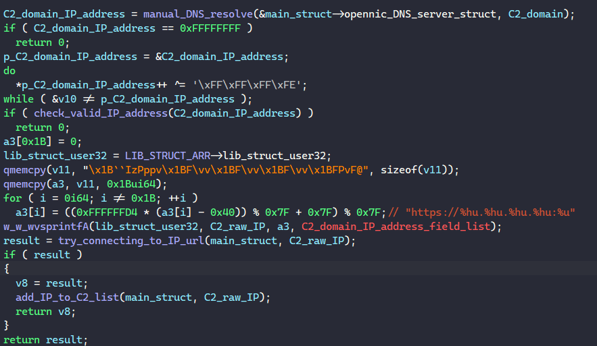Click the manual_DNS_resolve function call
This screenshot has height=346, width=597.
point(198,14)
